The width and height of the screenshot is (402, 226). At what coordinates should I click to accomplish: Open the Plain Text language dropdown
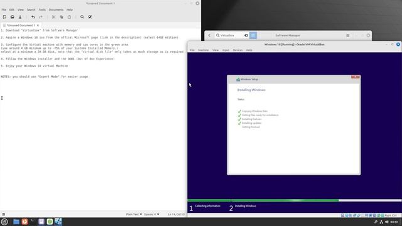(134, 214)
